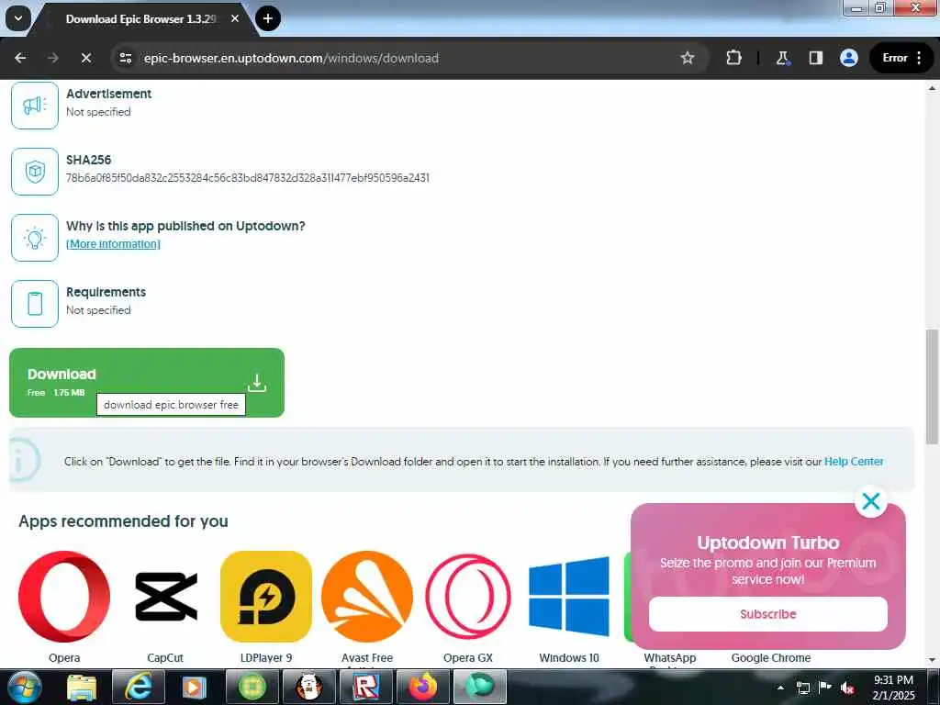Screen dimensions: 940x705
Task: Click the WhatsApp app label
Action: coord(670,657)
